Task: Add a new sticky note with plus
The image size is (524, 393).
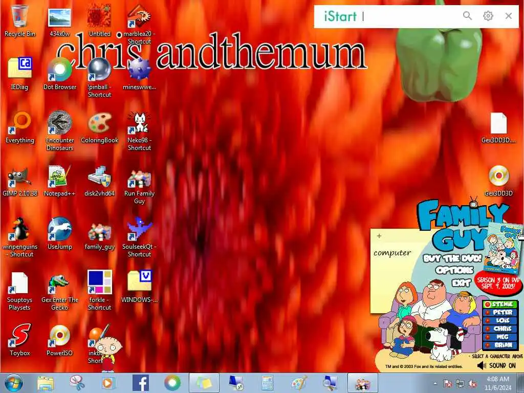Action: pos(379,236)
